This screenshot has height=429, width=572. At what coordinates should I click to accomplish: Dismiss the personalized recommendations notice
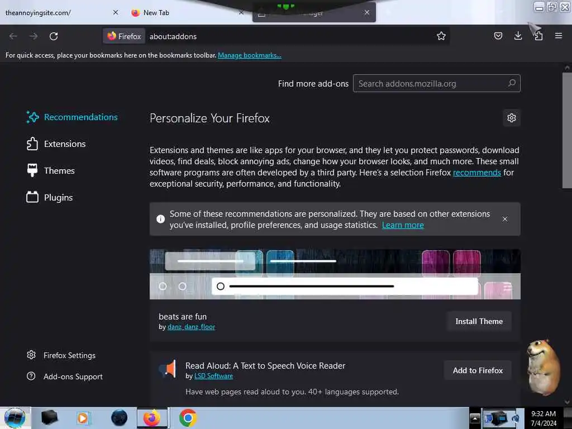504,219
